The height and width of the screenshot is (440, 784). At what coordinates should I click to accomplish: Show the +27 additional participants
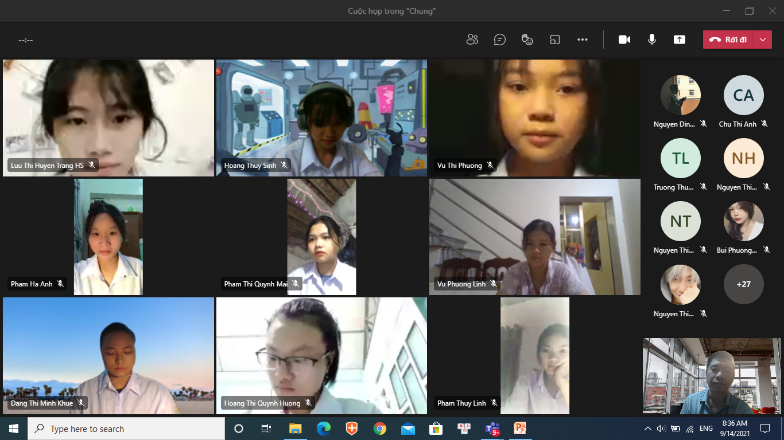pyautogui.click(x=744, y=284)
